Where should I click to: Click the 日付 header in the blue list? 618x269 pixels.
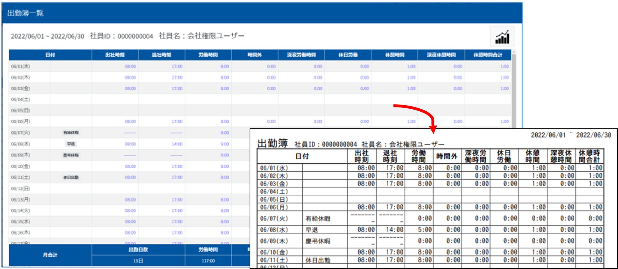(x=50, y=55)
